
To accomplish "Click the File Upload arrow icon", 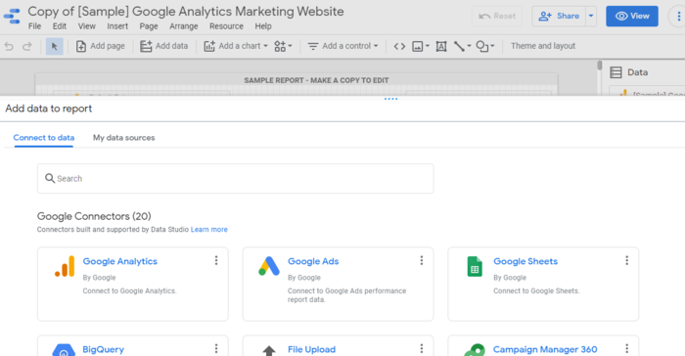I will 269,351.
